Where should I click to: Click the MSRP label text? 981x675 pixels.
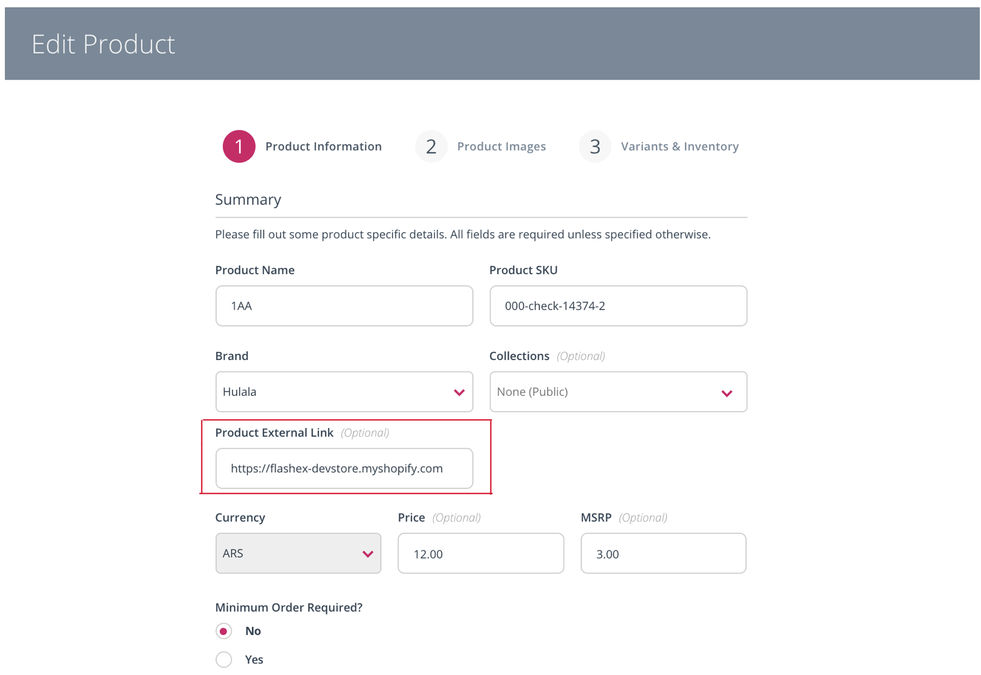pyautogui.click(x=596, y=517)
